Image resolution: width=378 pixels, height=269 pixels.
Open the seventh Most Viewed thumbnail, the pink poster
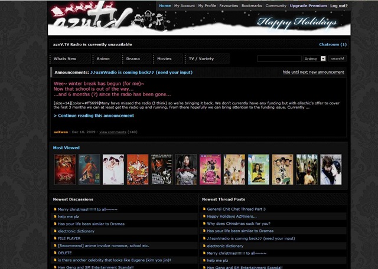(x=210, y=169)
